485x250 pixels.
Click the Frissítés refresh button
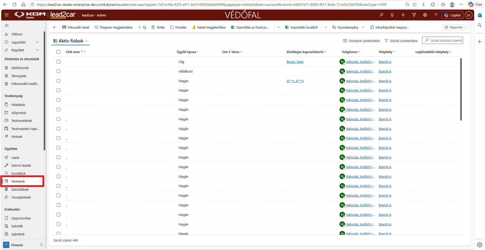pyautogui.click(x=178, y=27)
